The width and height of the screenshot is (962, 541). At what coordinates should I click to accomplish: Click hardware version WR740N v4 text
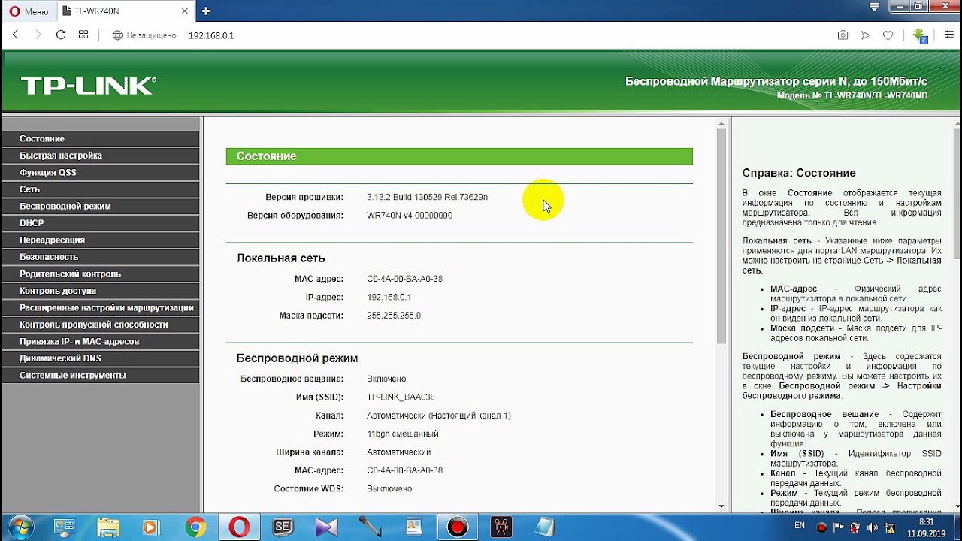(x=410, y=216)
